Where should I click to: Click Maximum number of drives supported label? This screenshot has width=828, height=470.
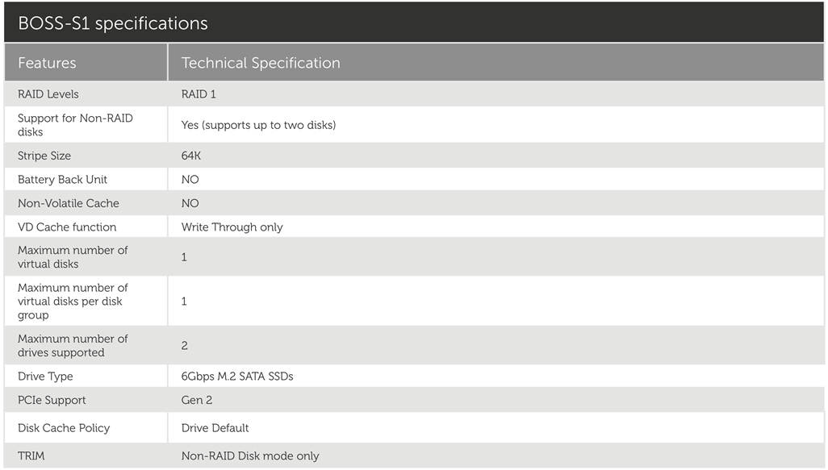tap(73, 346)
